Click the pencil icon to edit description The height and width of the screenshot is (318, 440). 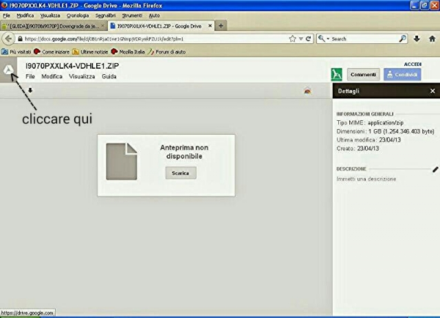(x=434, y=168)
